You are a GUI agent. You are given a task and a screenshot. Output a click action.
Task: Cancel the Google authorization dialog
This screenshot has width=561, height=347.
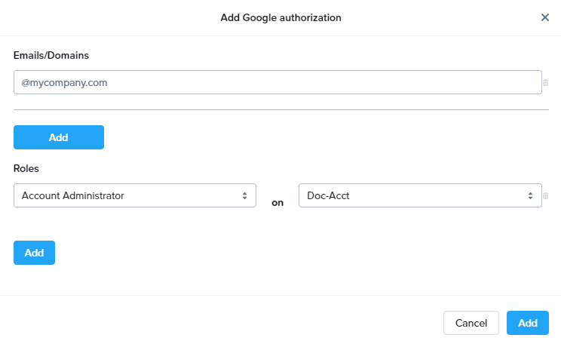coord(471,323)
